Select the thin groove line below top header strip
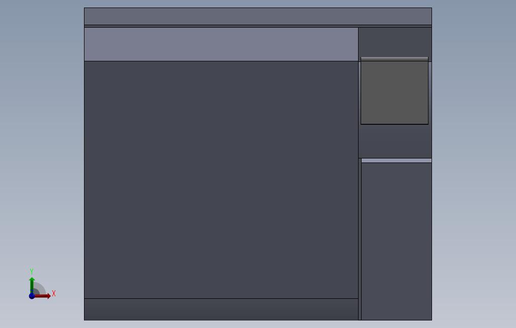Screen dimensions: 516x328 258,26
